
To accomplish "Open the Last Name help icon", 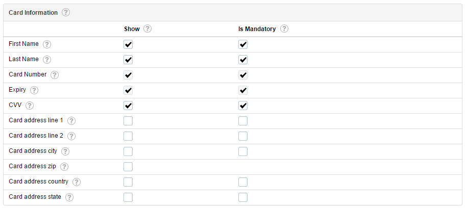I will (47, 60).
